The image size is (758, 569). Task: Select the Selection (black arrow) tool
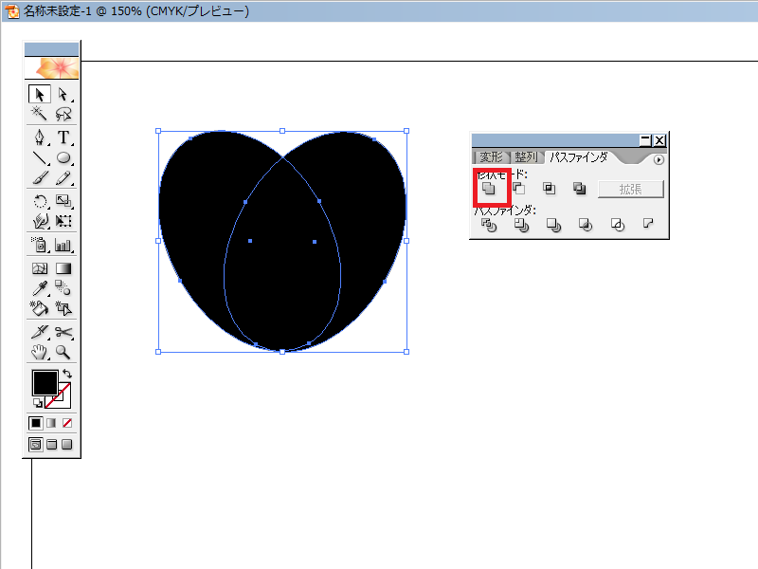point(40,94)
